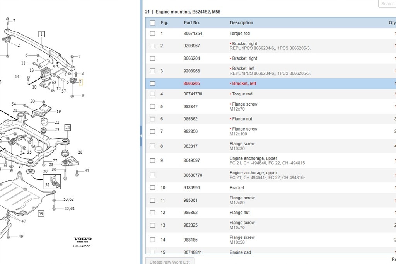The width and height of the screenshot is (396, 264).
Task: Click the inset detail box labeled 58
Action: (52, 181)
